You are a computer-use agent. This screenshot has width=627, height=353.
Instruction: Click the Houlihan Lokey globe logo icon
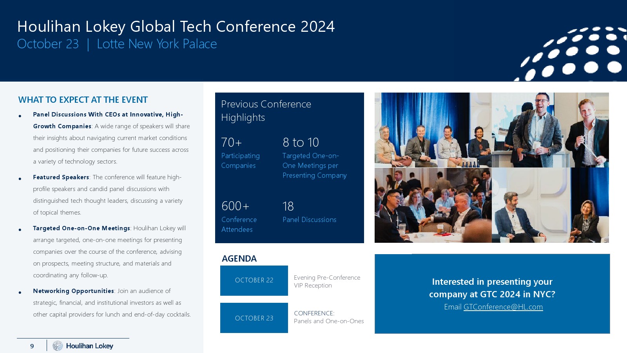58,346
